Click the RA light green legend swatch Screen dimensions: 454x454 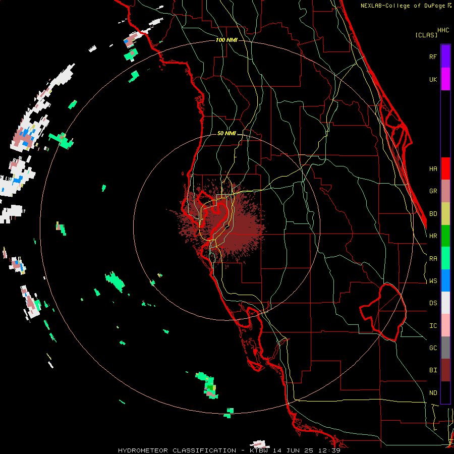click(445, 258)
